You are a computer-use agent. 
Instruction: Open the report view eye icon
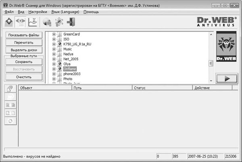click(21, 23)
